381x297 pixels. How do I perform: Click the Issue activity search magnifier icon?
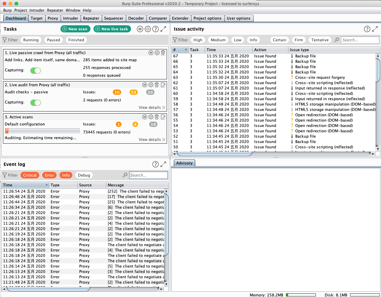337,40
